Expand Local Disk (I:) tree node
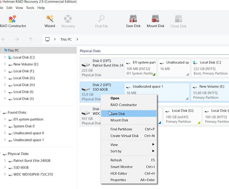Screen dimensions: 229x189 pos(5,92)
